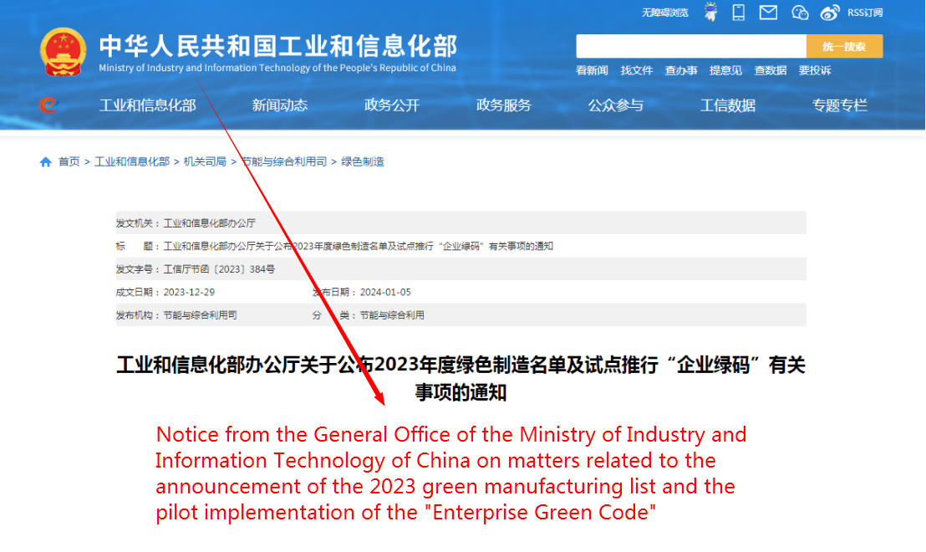Click the RSS订阅 link
Screen dimensions: 926x552
click(865, 13)
